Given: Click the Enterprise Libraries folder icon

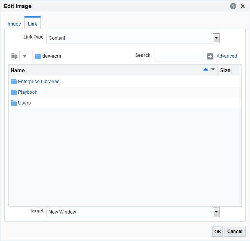Looking at the screenshot, I should click(13, 82).
